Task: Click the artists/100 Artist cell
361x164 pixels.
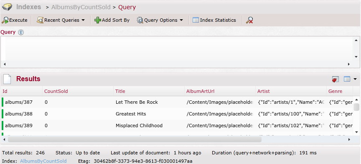Action: pos(291,114)
